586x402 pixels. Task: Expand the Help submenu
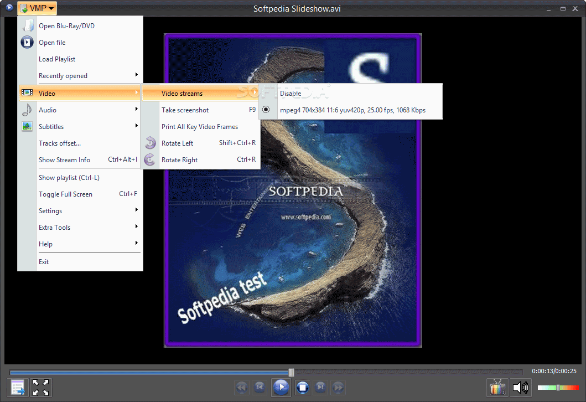pyautogui.click(x=80, y=244)
